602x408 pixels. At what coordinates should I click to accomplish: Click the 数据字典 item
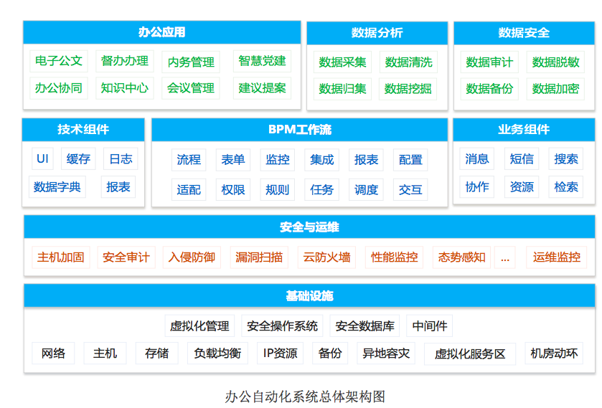coord(57,187)
